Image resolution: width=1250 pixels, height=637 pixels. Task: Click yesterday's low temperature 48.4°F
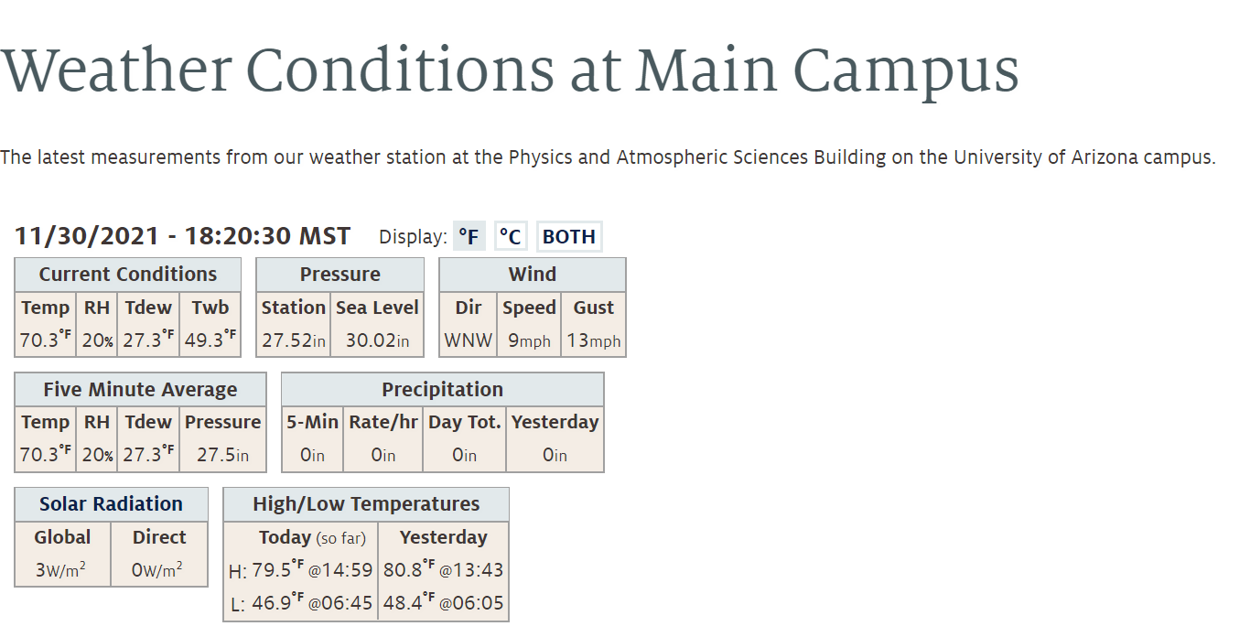click(409, 602)
